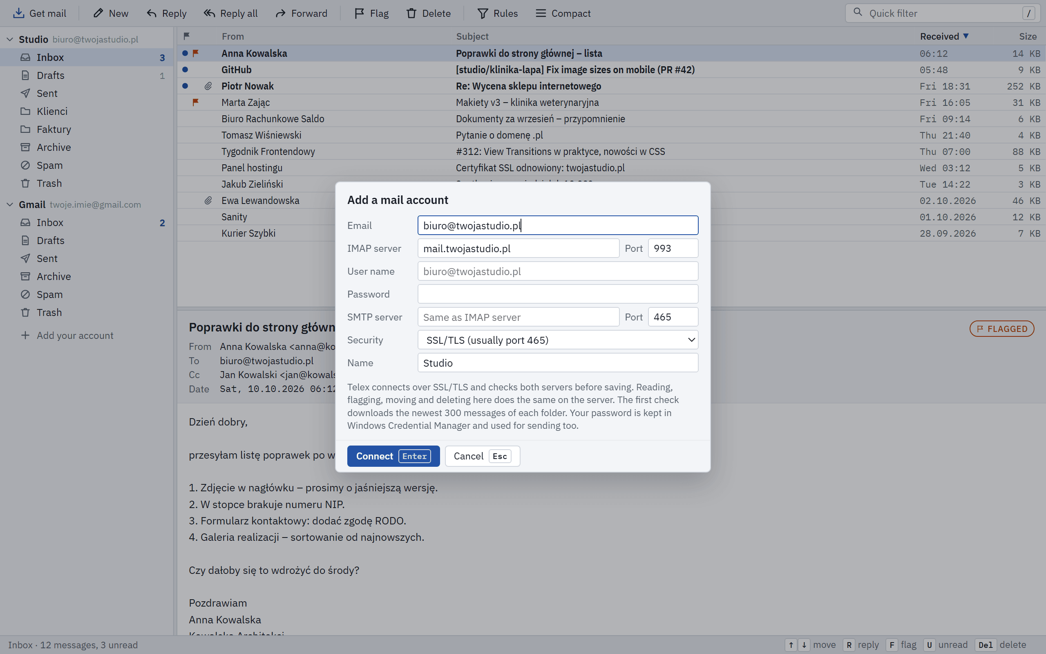The image size is (1046, 654).
Task: Click the User name input field
Action: (558, 271)
